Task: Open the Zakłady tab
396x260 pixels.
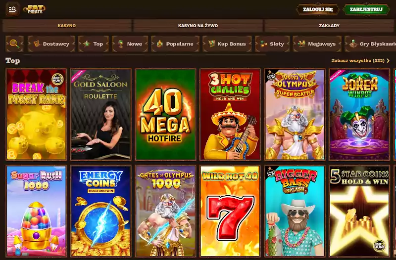Action: coord(329,26)
